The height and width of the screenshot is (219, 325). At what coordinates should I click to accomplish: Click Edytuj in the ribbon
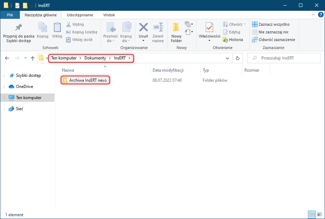click(x=232, y=32)
